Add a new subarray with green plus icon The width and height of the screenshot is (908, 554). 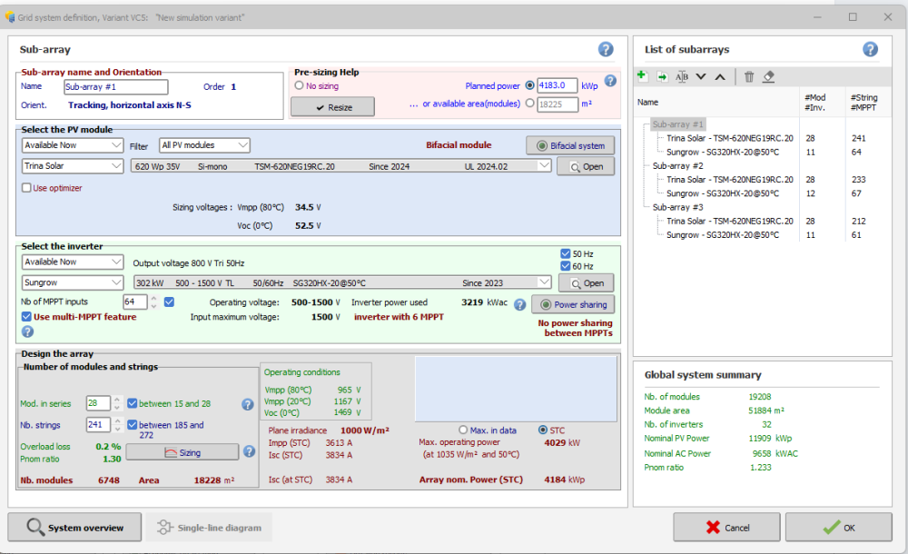(642, 77)
